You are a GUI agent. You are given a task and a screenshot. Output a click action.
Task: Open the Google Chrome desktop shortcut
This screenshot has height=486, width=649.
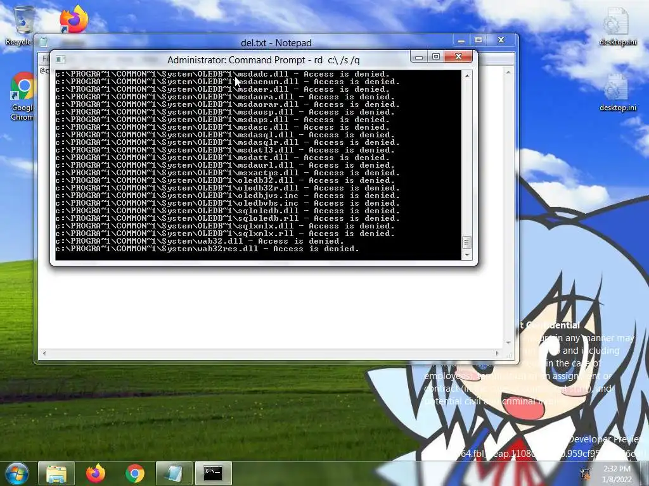coord(23,96)
